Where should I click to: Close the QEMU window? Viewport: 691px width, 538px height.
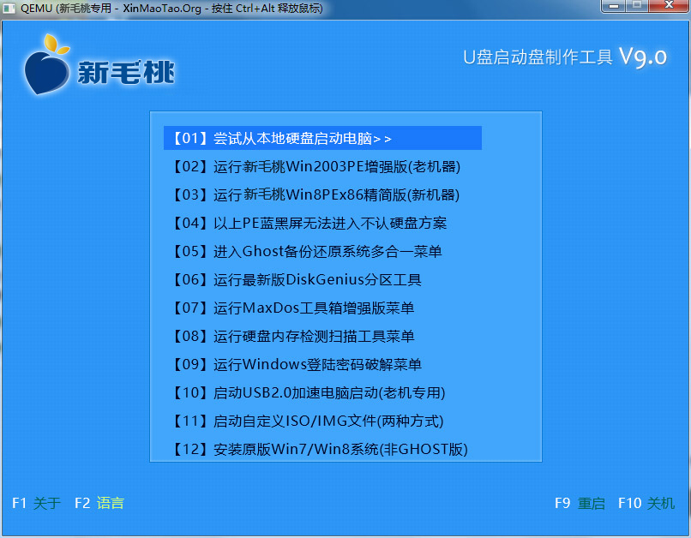[669, 6]
